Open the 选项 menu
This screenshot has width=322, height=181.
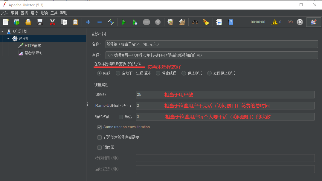click(44, 13)
